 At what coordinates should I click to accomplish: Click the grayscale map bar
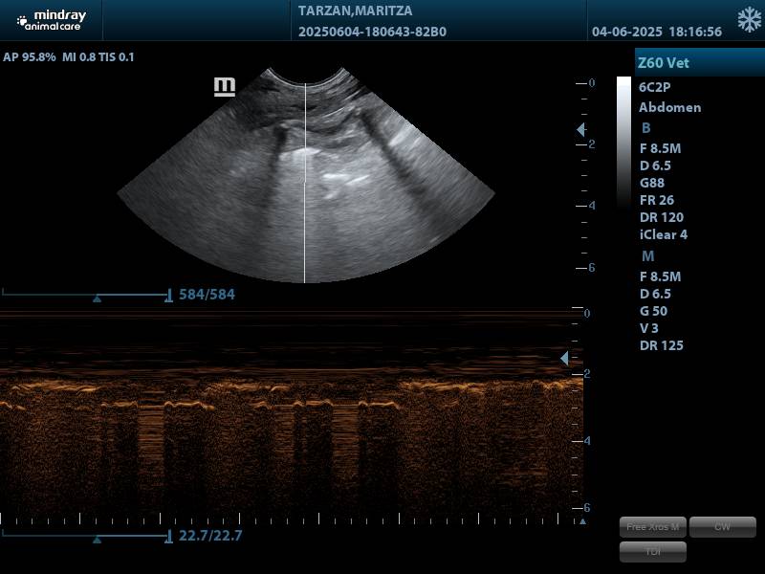click(x=623, y=143)
